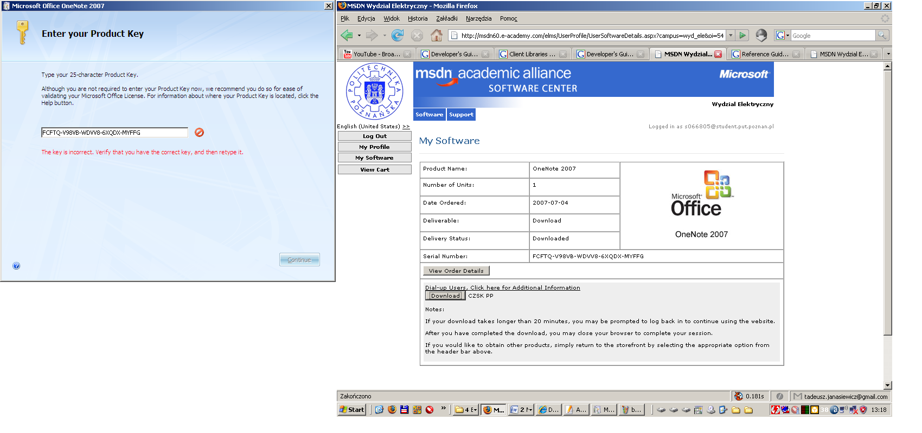
Task: Click the serial number FCFTQ-V98VB value on web page
Action: (588, 257)
